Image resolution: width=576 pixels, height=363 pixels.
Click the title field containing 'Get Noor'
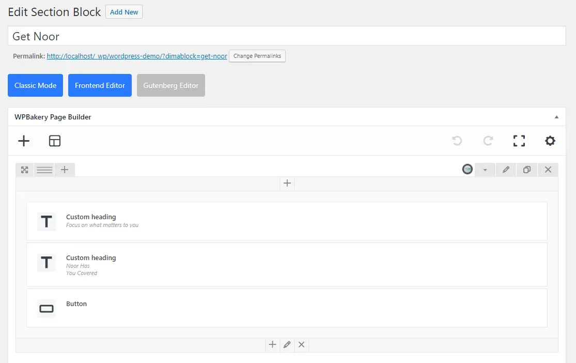pyautogui.click(x=287, y=36)
